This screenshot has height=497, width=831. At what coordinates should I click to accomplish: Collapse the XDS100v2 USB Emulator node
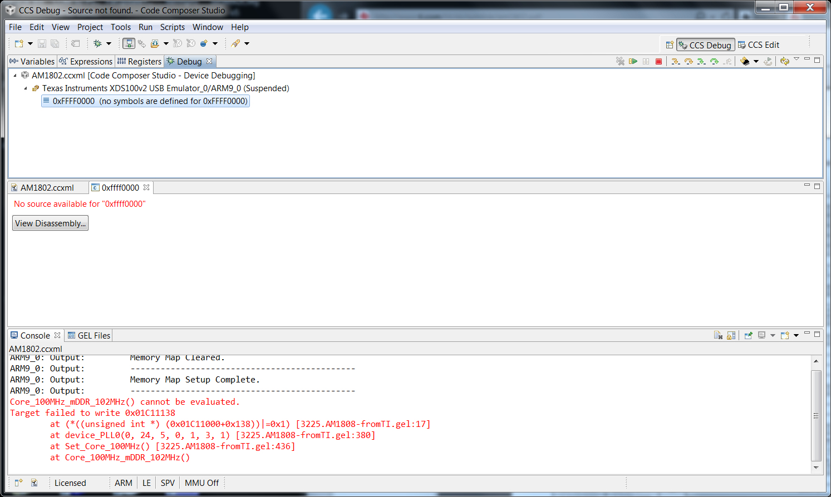26,88
